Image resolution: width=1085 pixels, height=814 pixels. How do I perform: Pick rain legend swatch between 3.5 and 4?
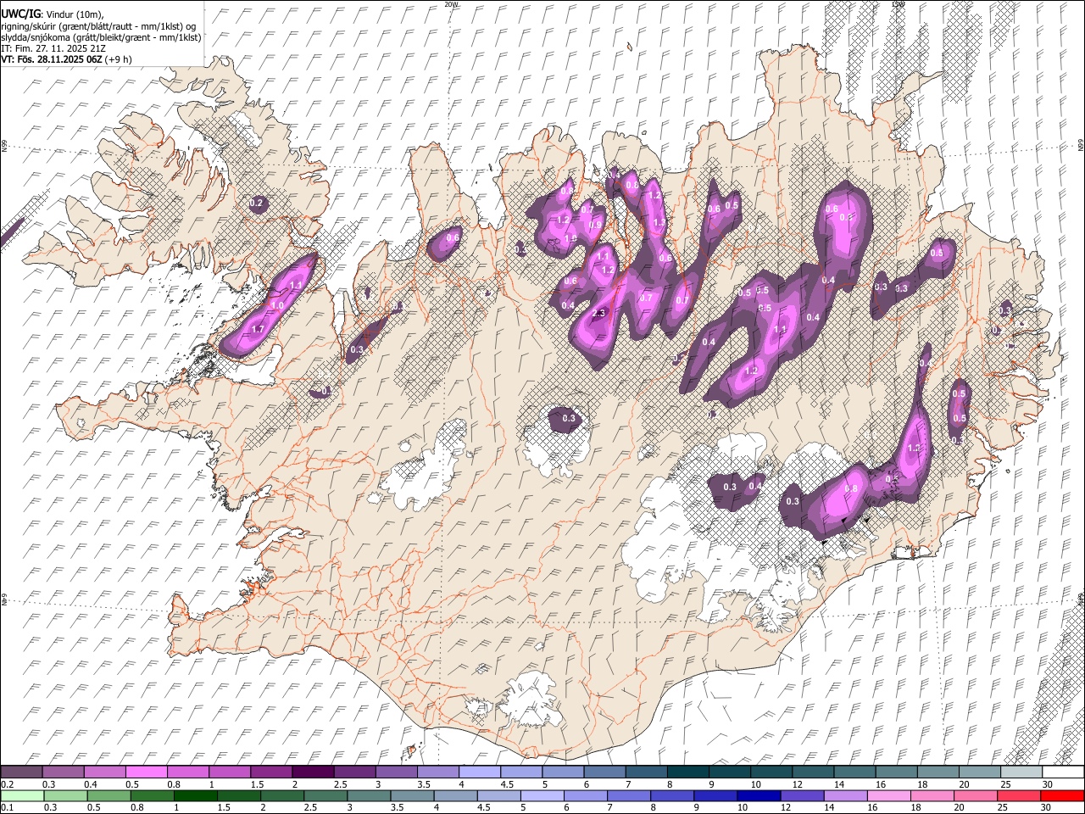tap(412, 795)
